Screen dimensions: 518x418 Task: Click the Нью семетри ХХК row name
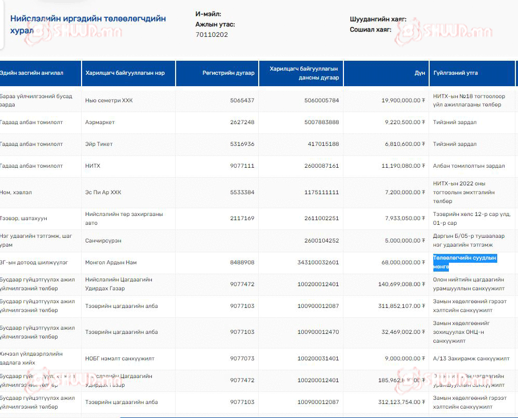(109, 101)
